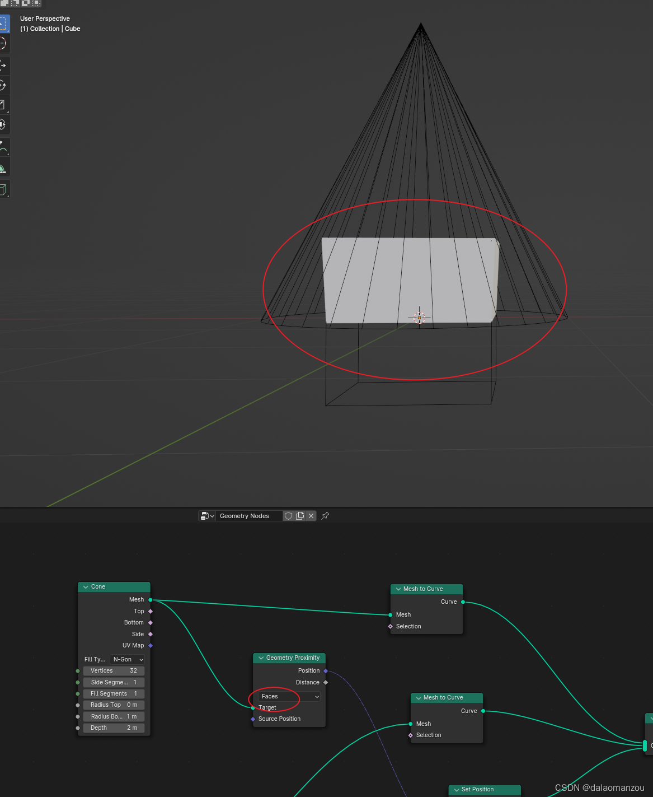The image size is (653, 797).
Task: Click upper Mesh to Curve Mesh input
Action: (x=391, y=615)
